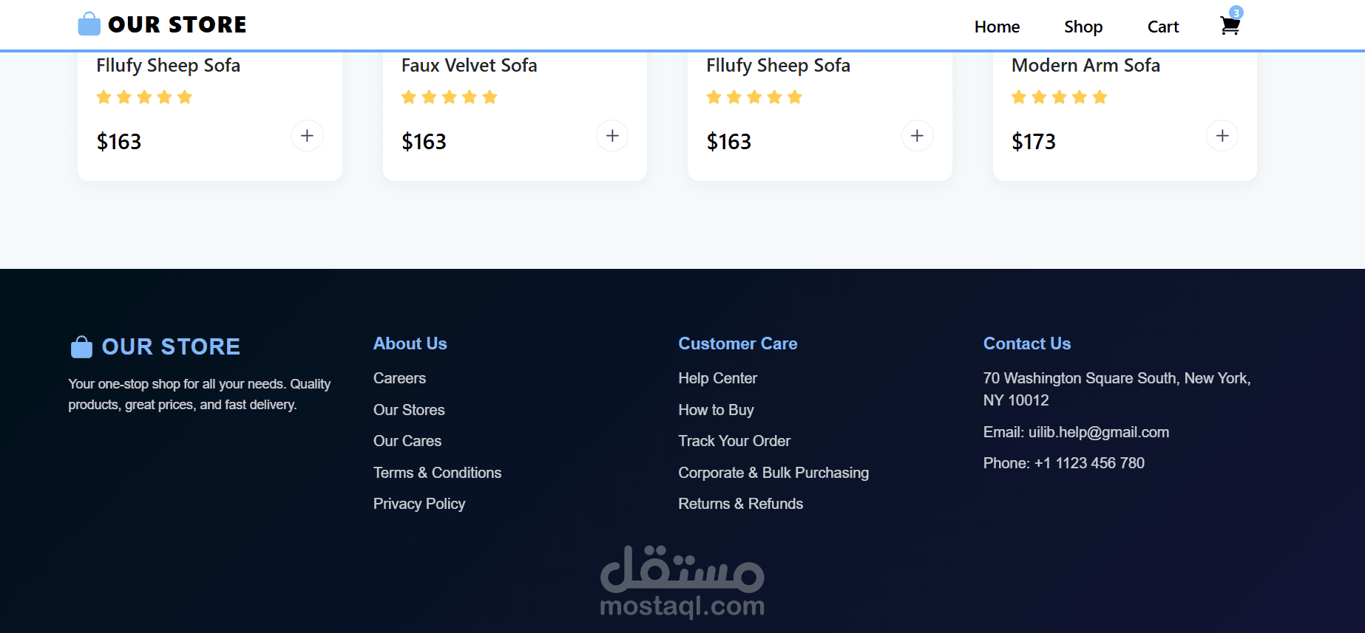This screenshot has width=1365, height=633.
Task: Click the Faux Velvet Sofa star rating
Action: (x=449, y=97)
